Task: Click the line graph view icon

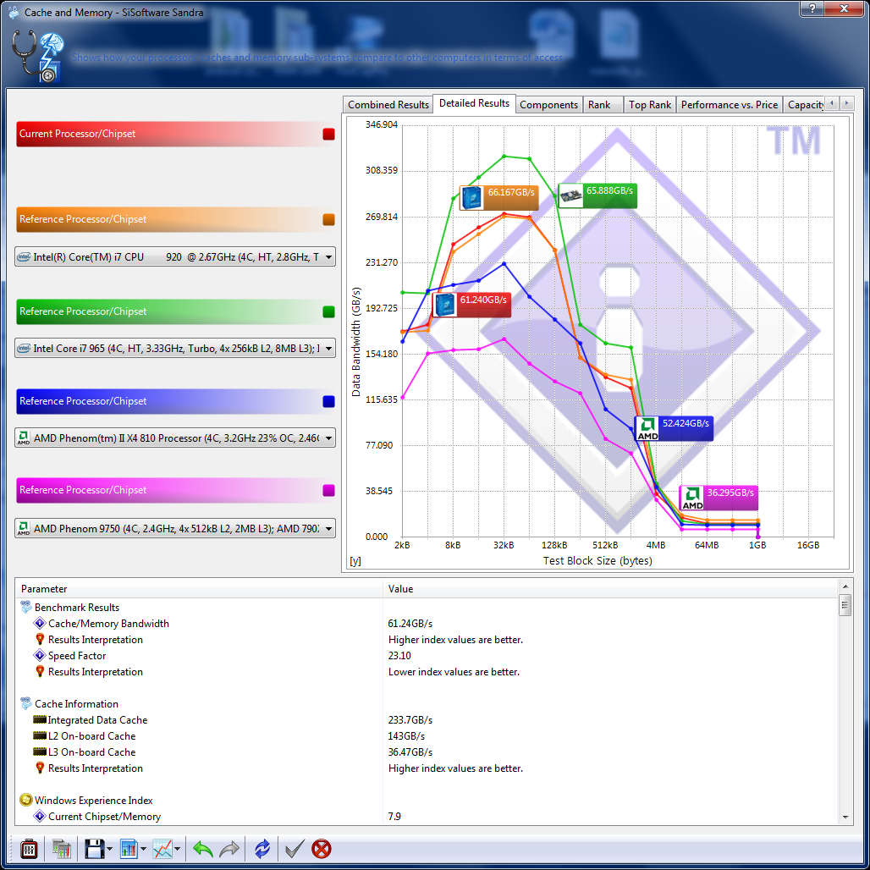Action: point(162,849)
